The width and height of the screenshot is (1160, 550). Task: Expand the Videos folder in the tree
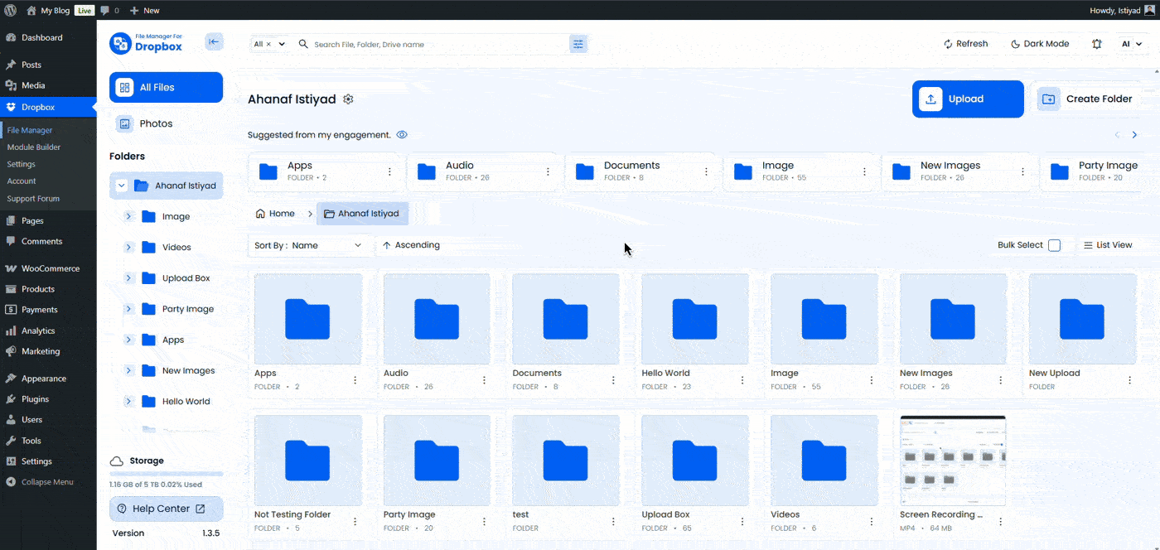(x=128, y=247)
